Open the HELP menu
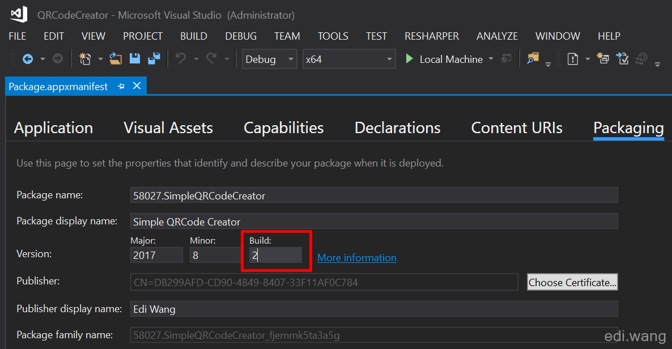This screenshot has width=672, height=349. pos(609,36)
